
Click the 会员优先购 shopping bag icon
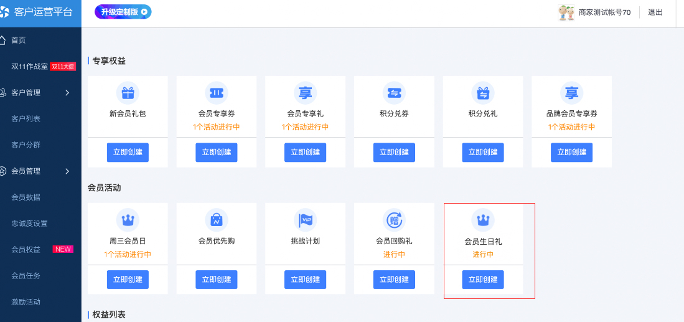[217, 220]
